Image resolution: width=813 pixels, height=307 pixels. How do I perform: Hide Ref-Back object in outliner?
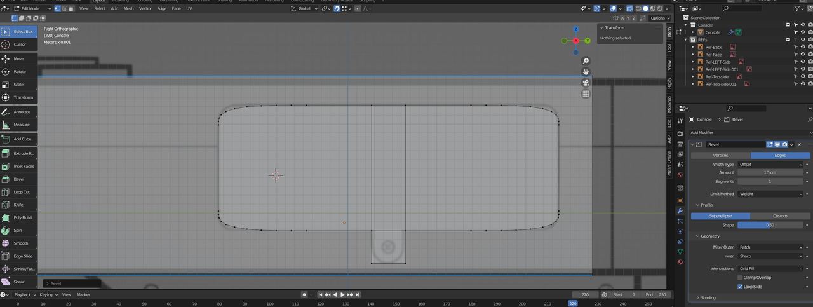point(802,47)
